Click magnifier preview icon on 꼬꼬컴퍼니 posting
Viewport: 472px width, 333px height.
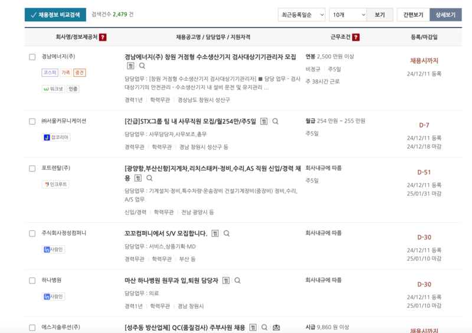point(227,233)
